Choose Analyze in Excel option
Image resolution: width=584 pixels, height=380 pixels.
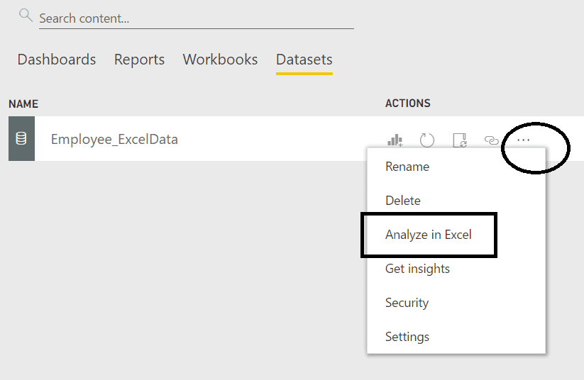[x=429, y=235]
